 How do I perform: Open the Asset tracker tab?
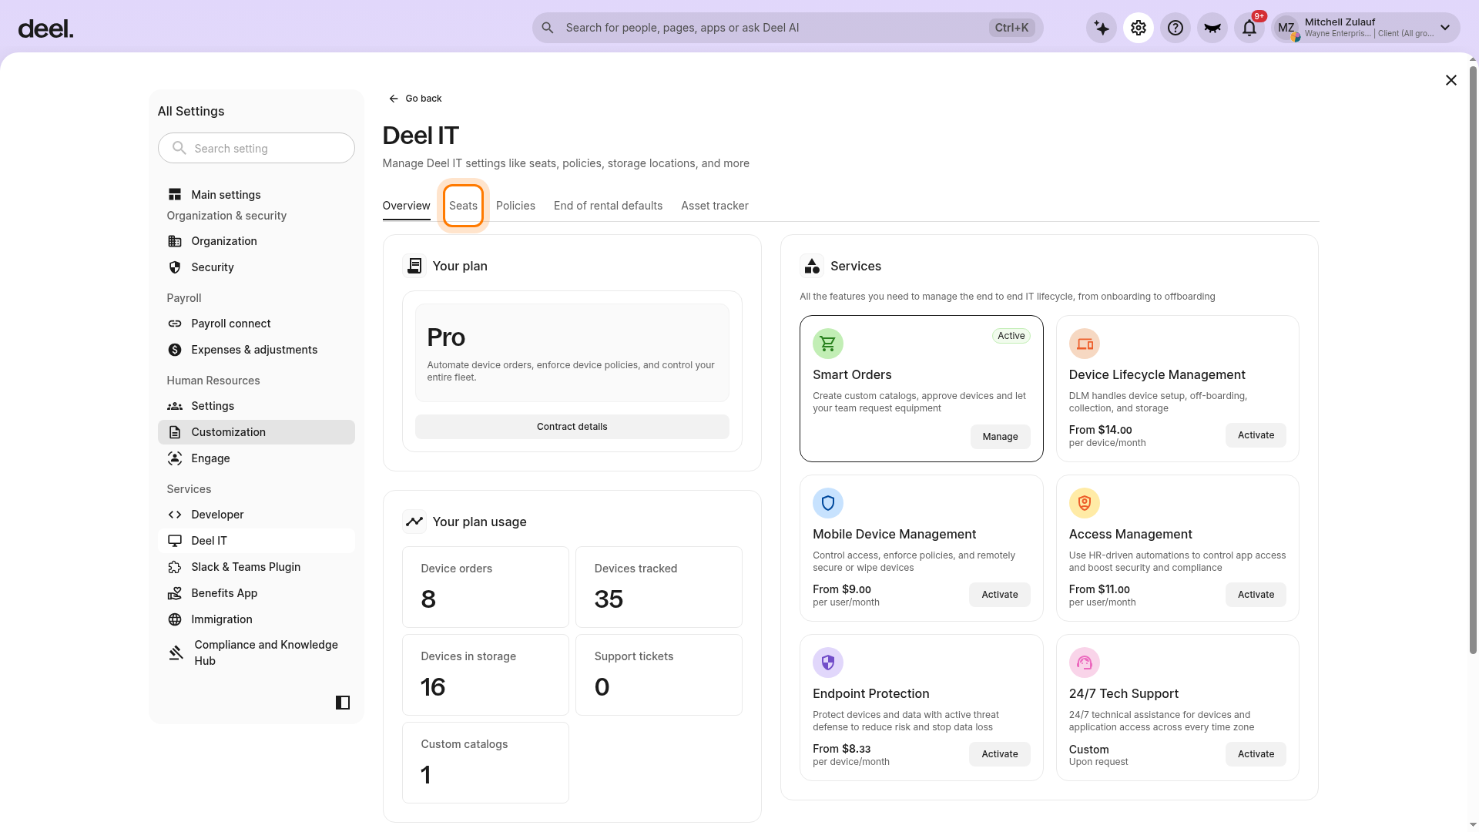(x=714, y=206)
